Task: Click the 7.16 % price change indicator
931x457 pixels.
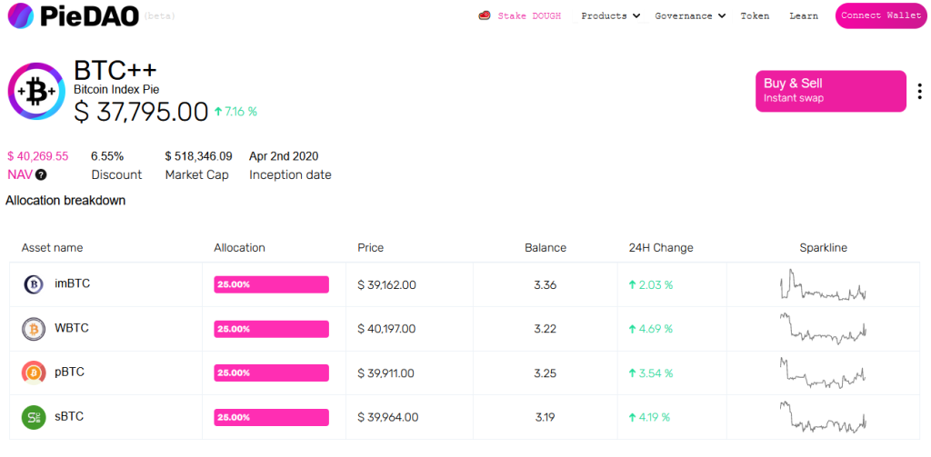Action: (x=235, y=111)
